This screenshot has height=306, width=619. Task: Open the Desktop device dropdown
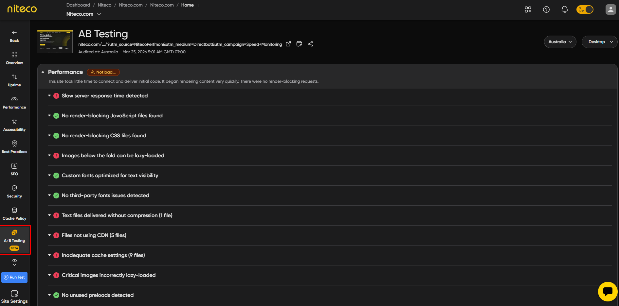click(x=600, y=42)
